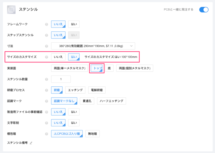Select はい for フレームワーク
Screen dimensions: 215x153
[x=74, y=24]
